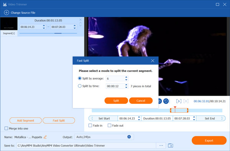Viewport: 230px width, 151px height.
Task: Increase the Split by time value
Action: (x=126, y=85)
